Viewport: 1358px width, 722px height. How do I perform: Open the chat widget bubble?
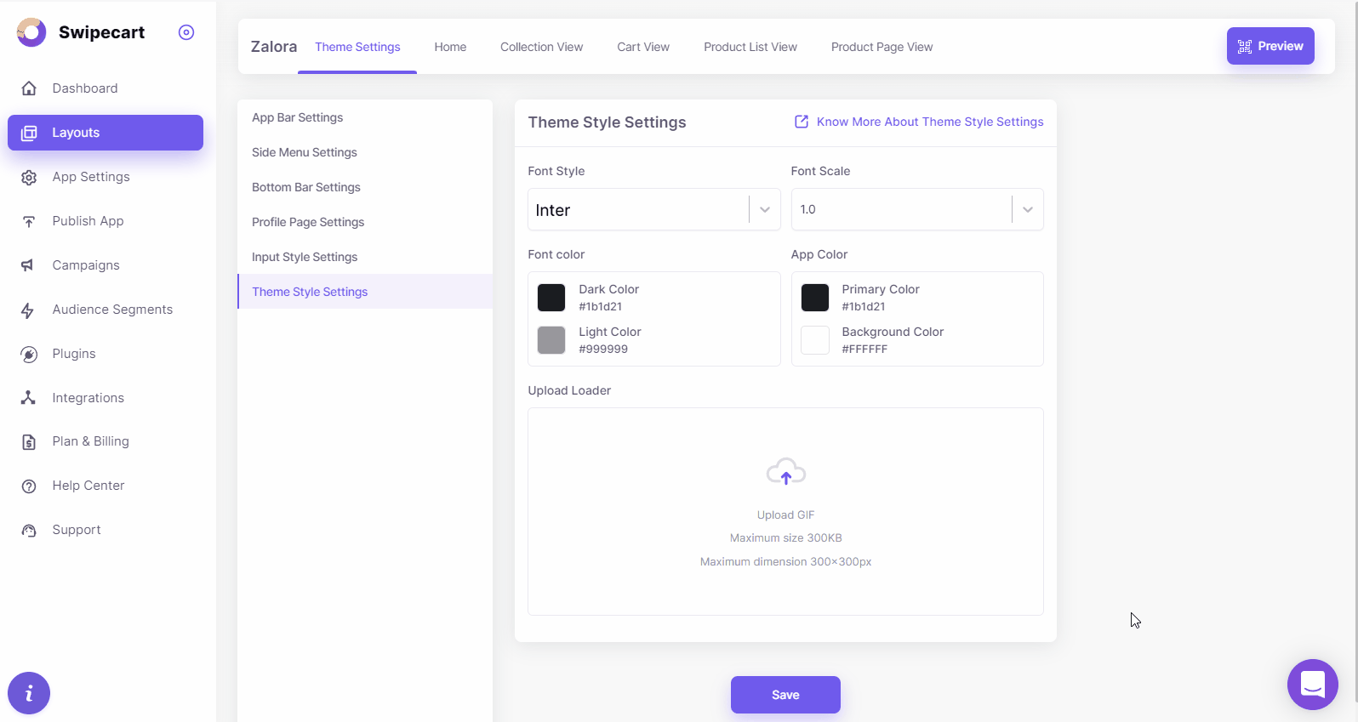coord(1313,685)
